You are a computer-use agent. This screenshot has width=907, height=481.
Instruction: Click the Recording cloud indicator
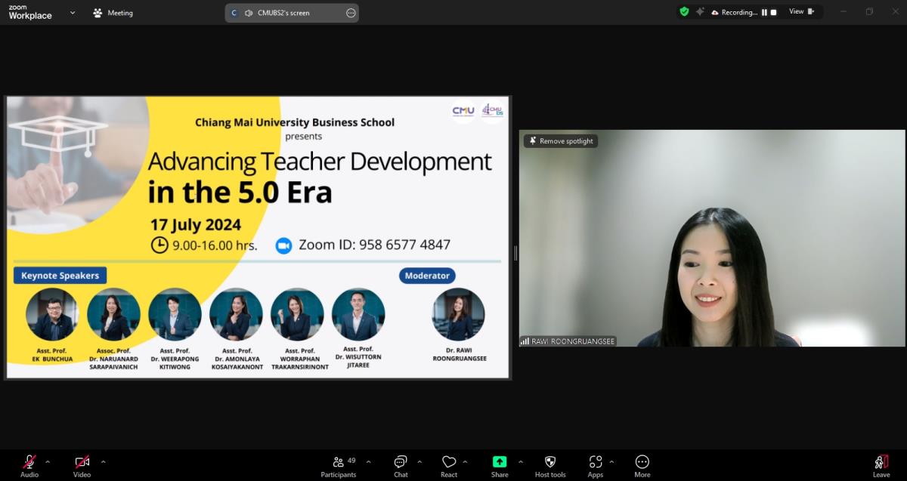pyautogui.click(x=733, y=12)
